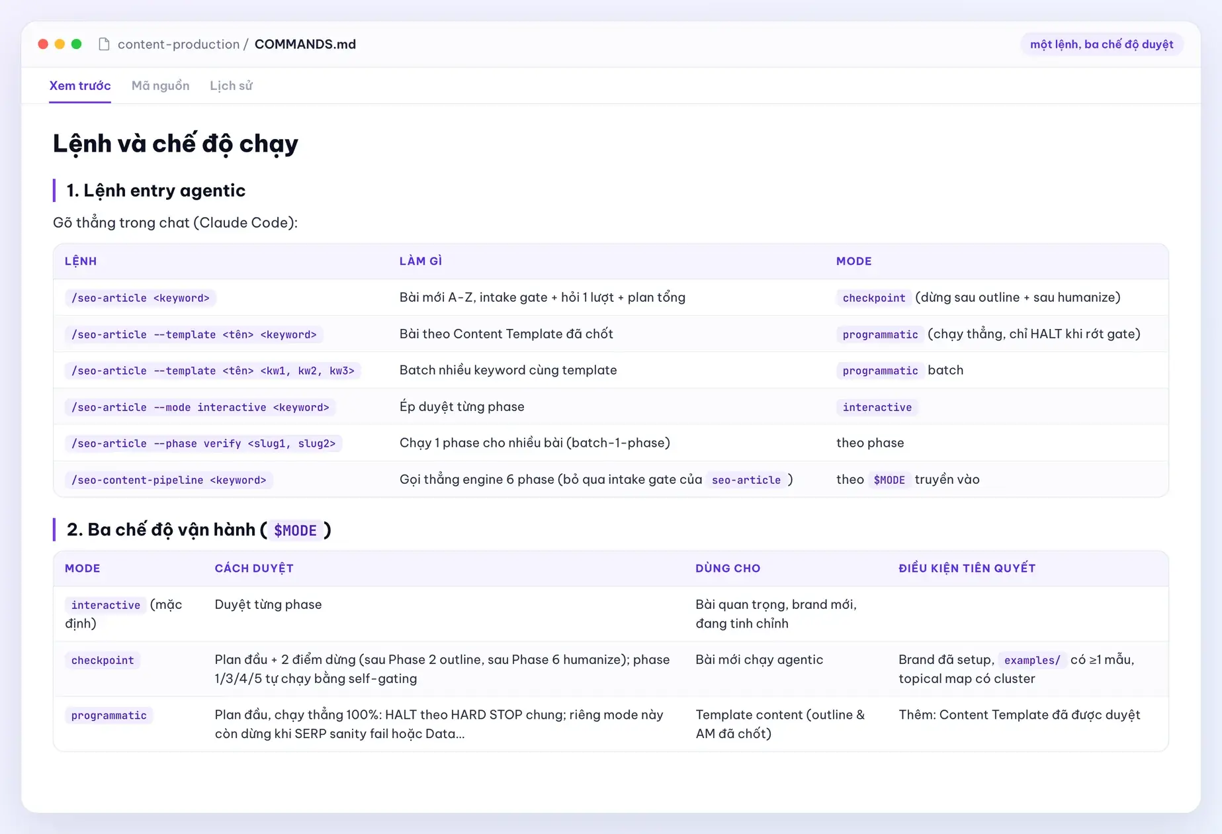Click the 'interactive' tag marked '(mặc định)'

pyautogui.click(x=106, y=605)
